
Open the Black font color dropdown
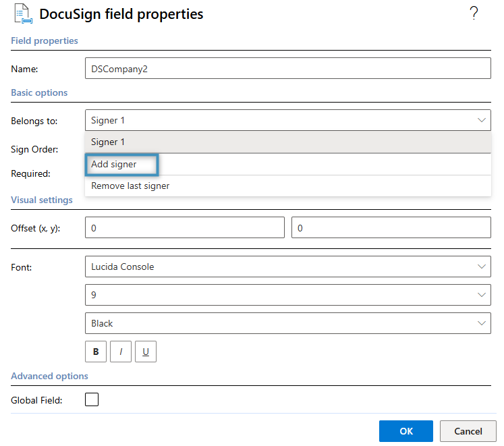[x=287, y=323]
